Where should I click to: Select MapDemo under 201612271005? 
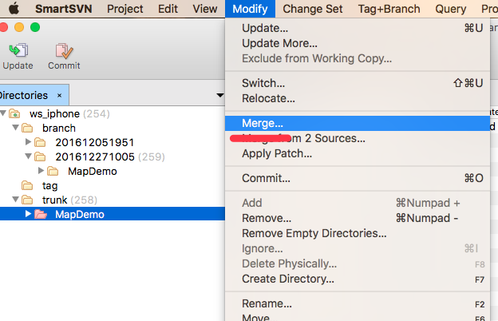click(113, 172)
